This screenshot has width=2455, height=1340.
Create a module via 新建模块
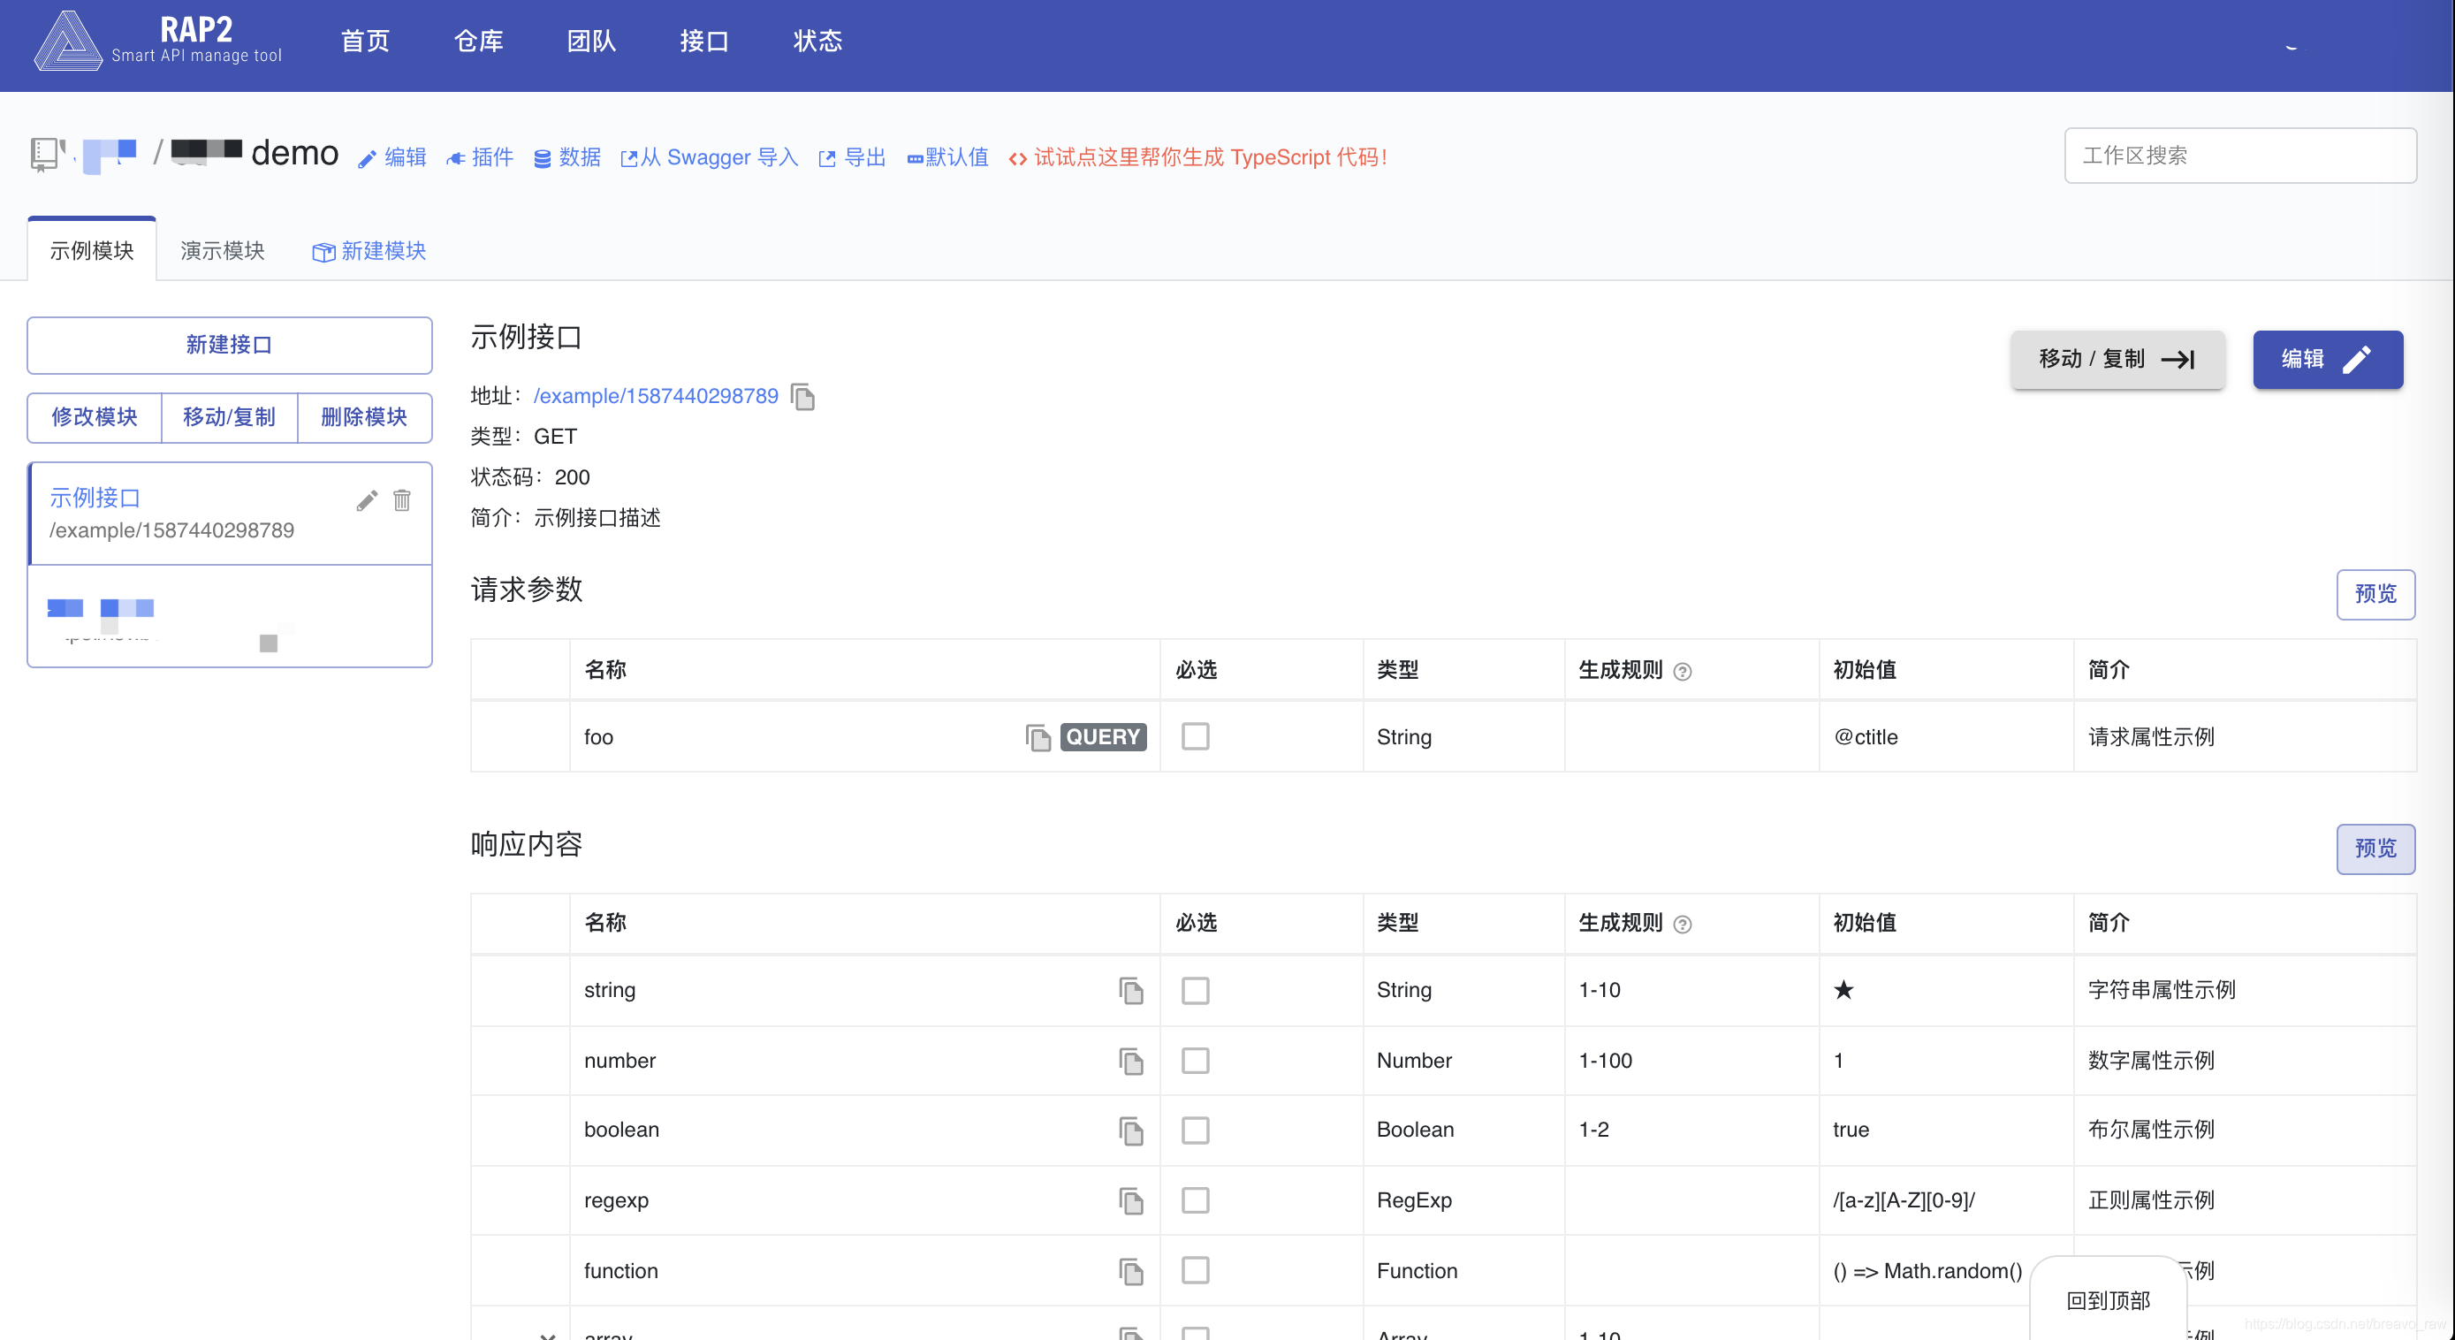pyautogui.click(x=369, y=251)
